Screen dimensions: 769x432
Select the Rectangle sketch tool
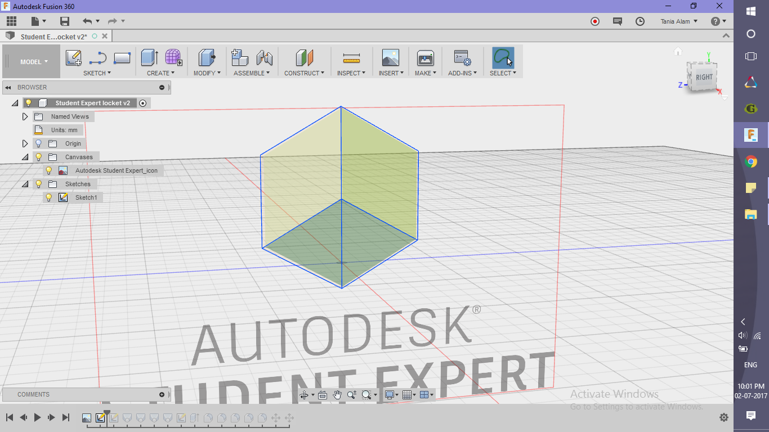122,58
